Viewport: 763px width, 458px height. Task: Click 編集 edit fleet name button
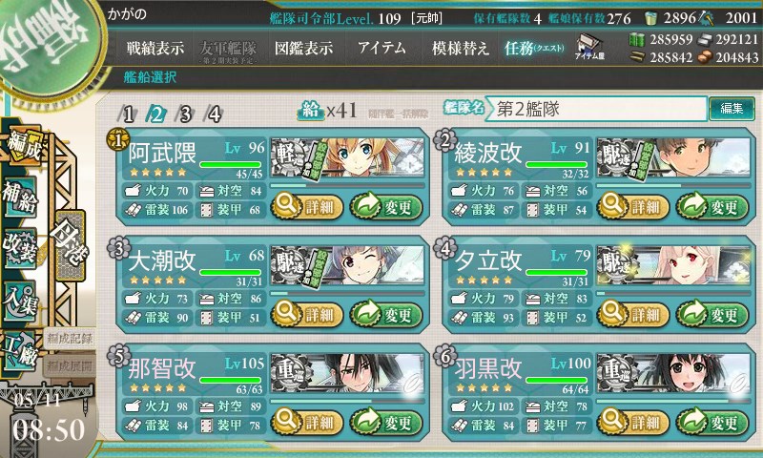point(732,109)
